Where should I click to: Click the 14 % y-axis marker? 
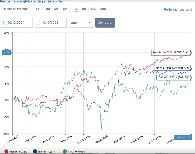tap(6, 52)
